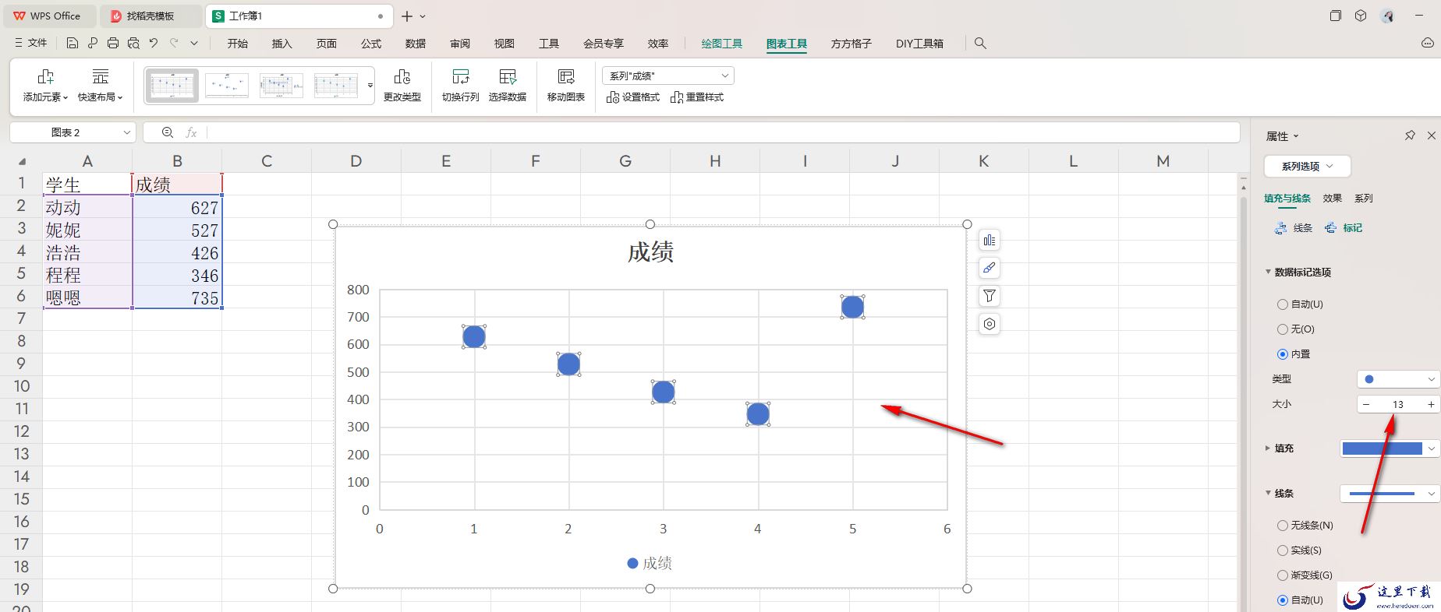
Task: Switch to the 效果 tab in properties panel
Action: tap(1333, 199)
